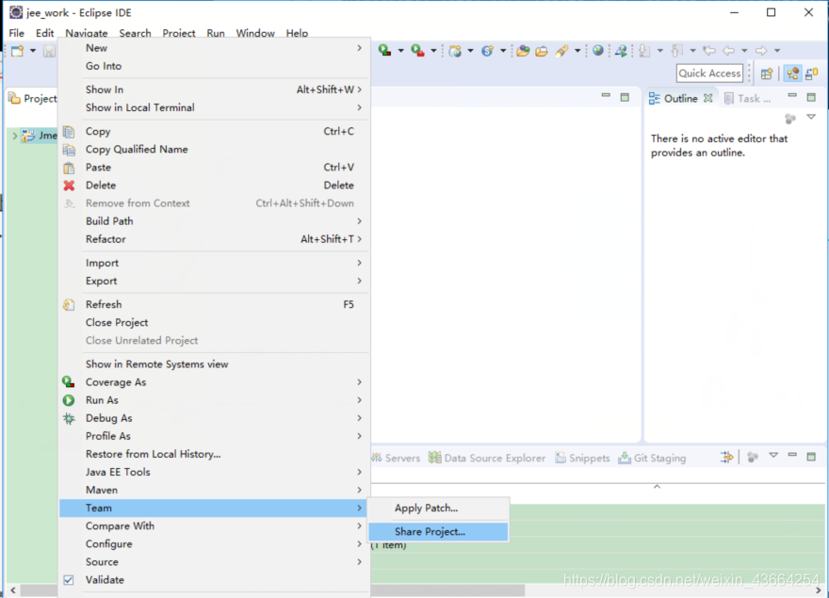Open the Help menu in menu bar
This screenshot has width=829, height=598.
pyautogui.click(x=297, y=33)
